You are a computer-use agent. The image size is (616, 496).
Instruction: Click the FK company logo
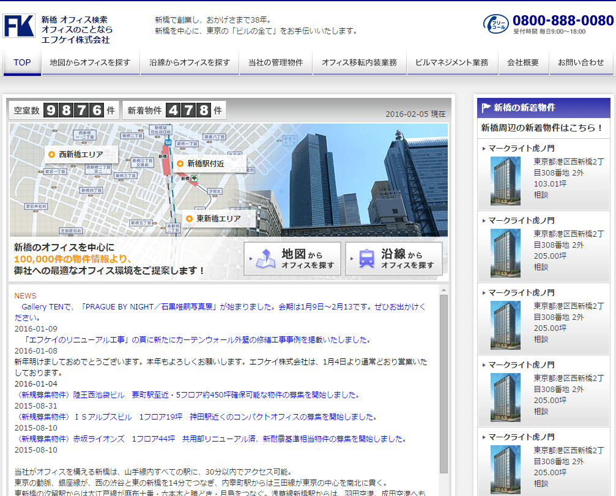pos(19,26)
